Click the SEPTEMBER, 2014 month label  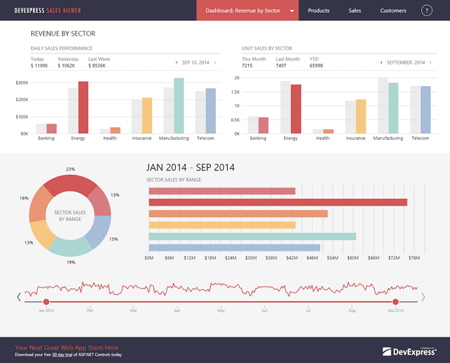[405, 63]
